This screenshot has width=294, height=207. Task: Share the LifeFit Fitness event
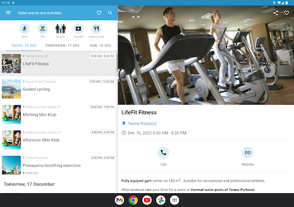coord(276,13)
